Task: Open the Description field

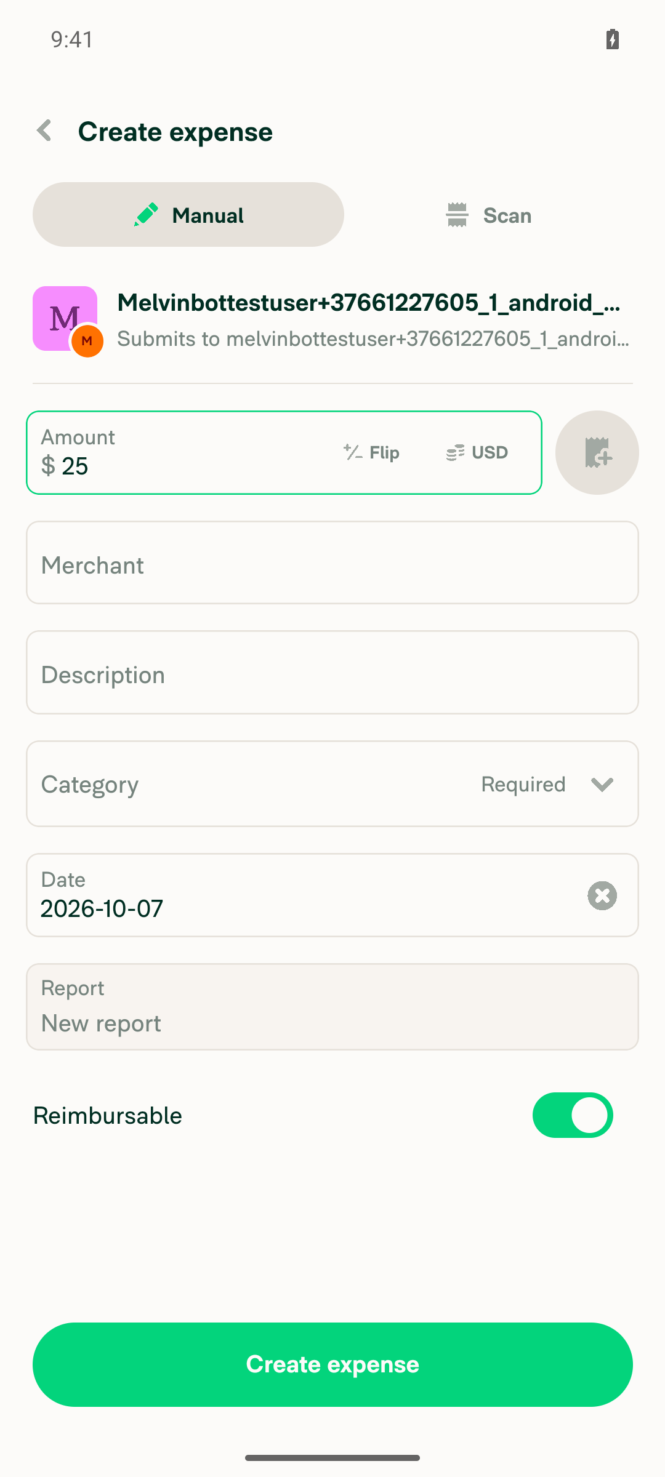Action: [x=332, y=673]
